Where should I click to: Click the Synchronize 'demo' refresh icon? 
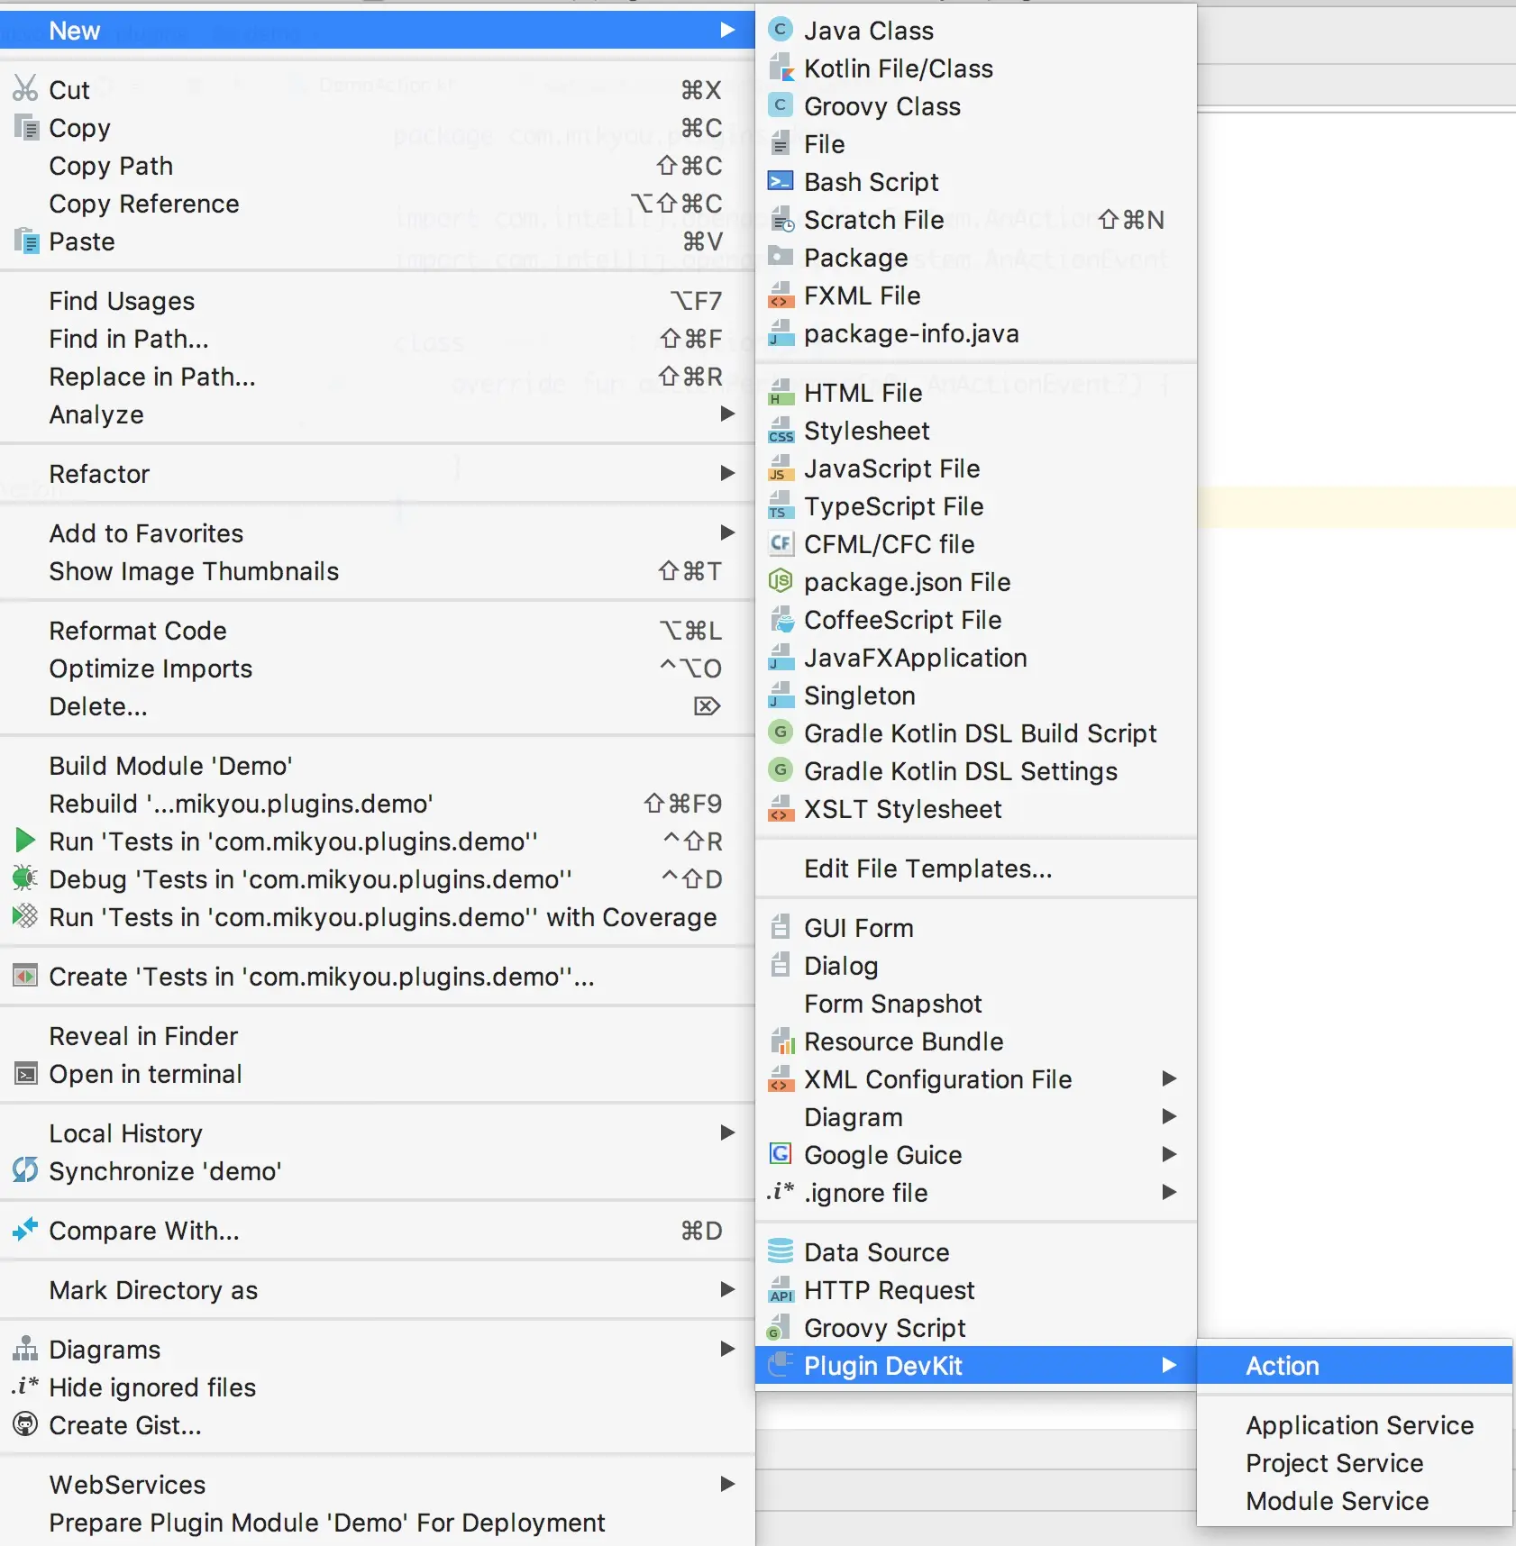coord(25,1170)
